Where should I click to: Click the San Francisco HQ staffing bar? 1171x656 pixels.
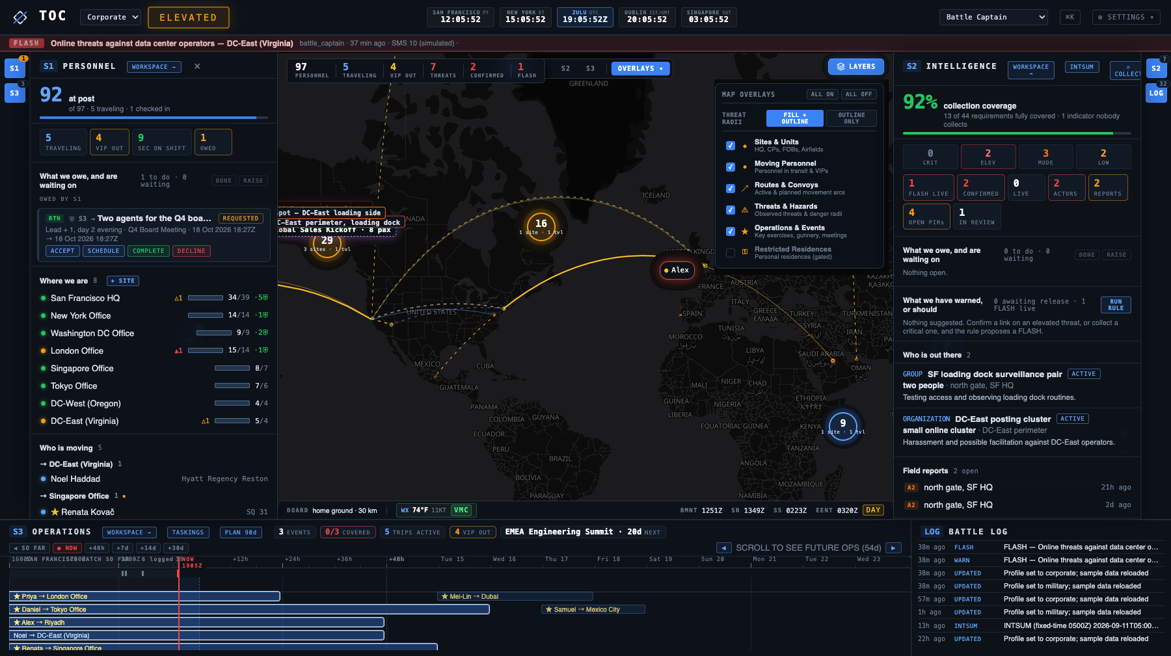click(206, 298)
